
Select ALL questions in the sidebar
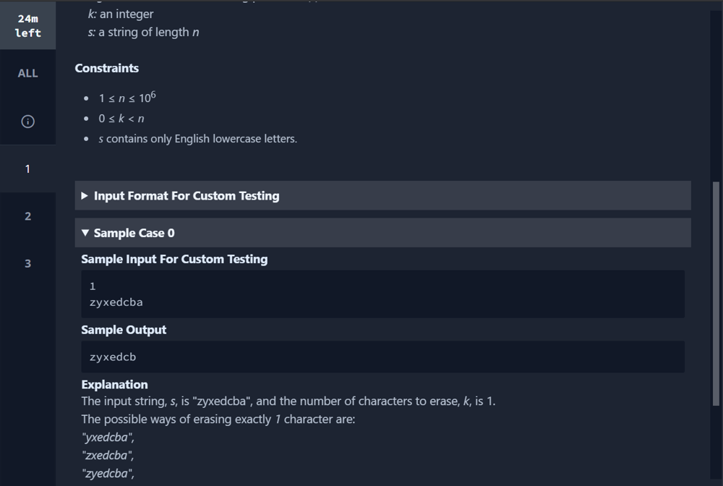(x=27, y=73)
